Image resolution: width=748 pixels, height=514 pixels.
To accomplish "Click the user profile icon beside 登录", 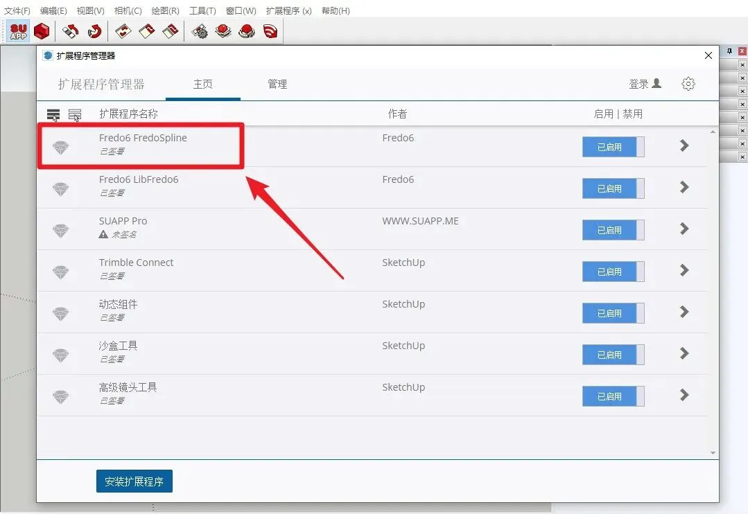I will [657, 83].
